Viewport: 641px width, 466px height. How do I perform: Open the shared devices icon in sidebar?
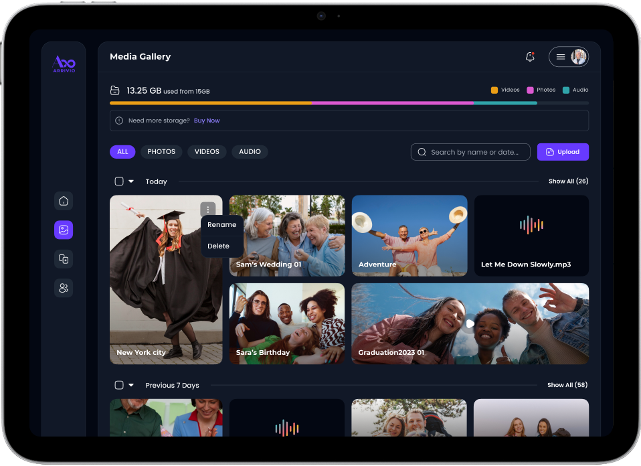(x=63, y=259)
